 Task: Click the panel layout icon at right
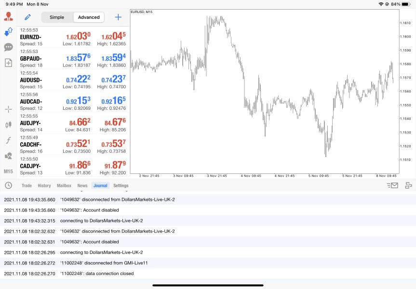pos(409,185)
